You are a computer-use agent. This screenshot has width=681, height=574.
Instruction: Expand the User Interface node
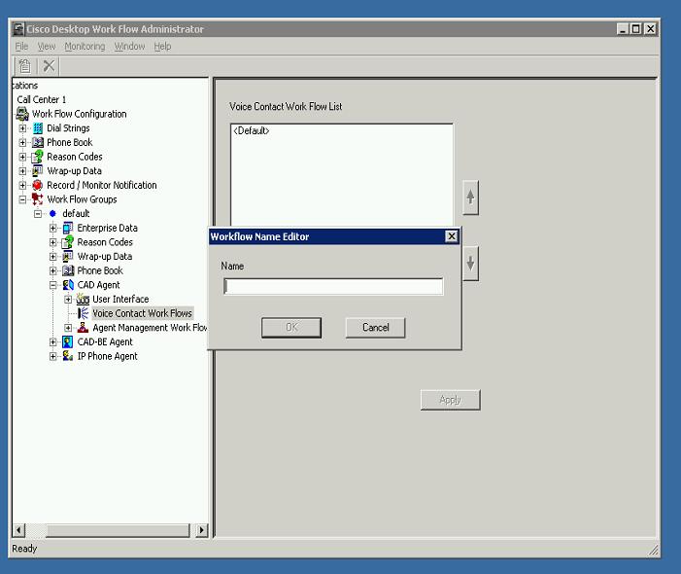(x=68, y=300)
